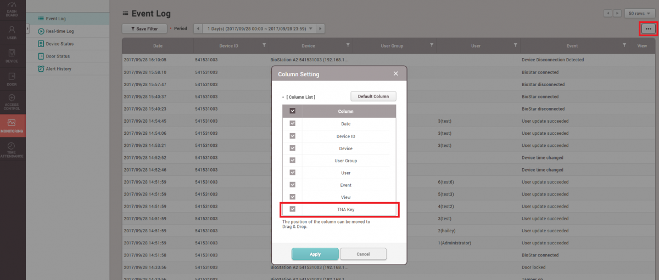Select the Door sidebar icon
Screen dimensions: 659x280
click(x=12, y=79)
